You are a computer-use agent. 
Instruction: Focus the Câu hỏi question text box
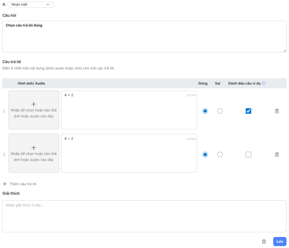[144, 36]
